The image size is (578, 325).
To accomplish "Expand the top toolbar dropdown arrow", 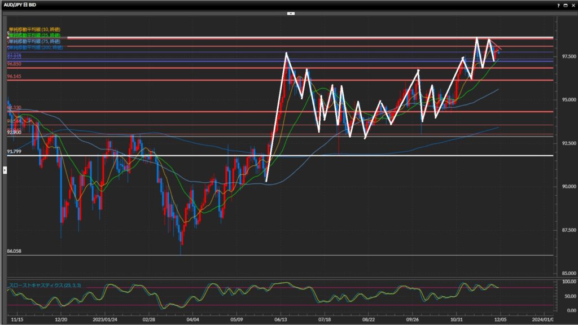I will (x=291, y=13).
